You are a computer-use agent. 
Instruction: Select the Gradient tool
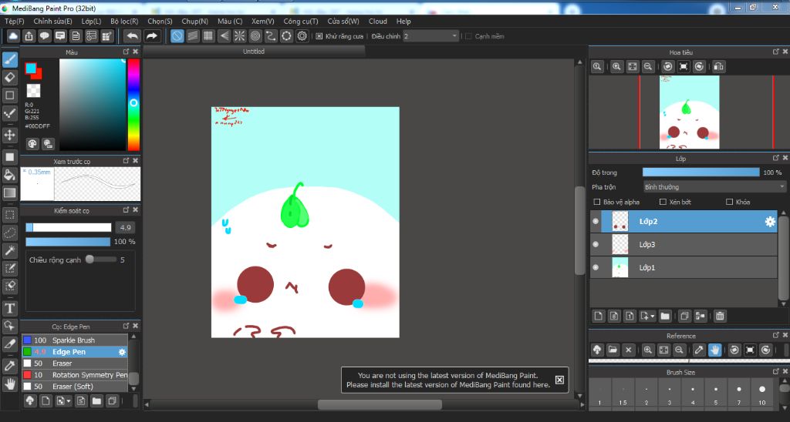click(x=10, y=193)
